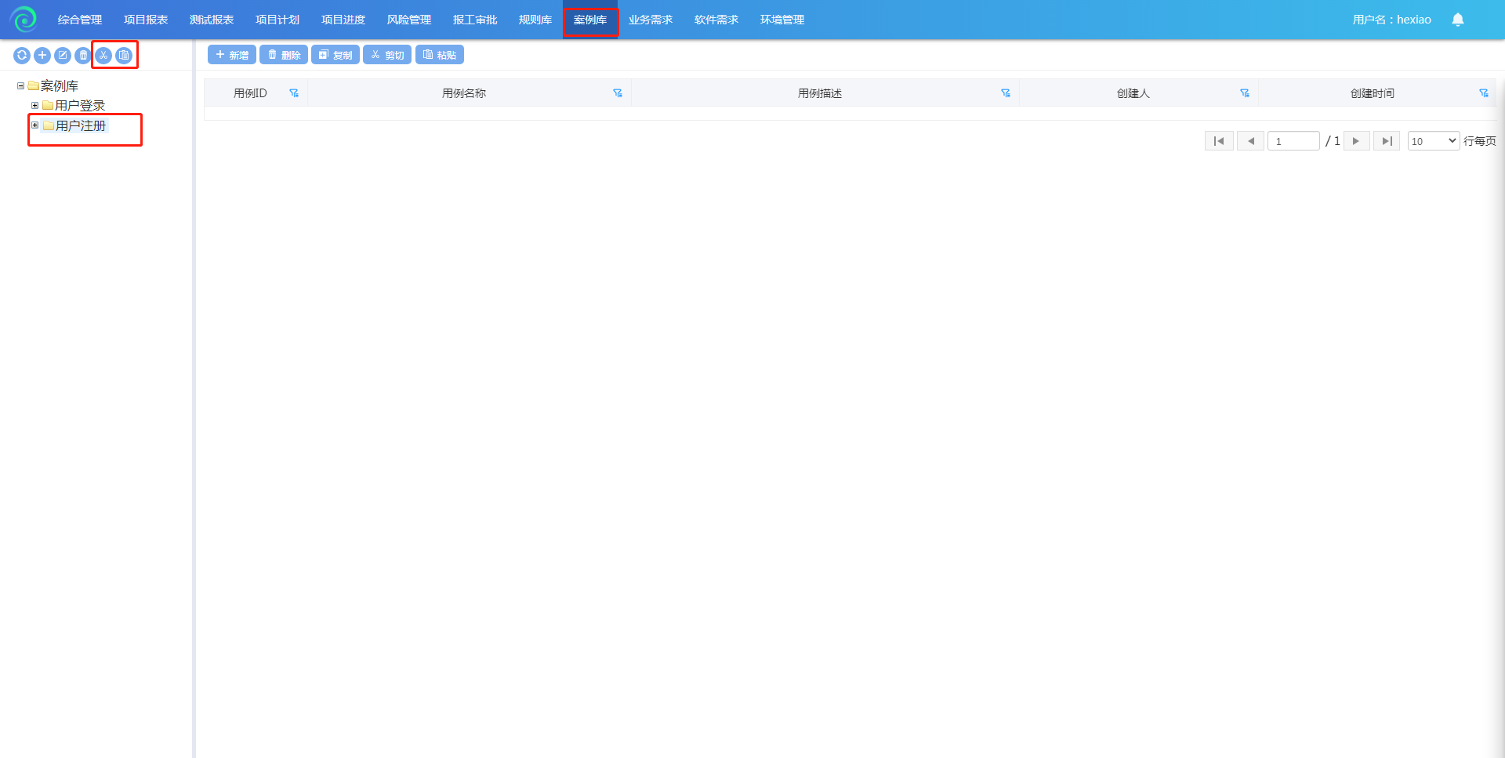Image resolution: width=1505 pixels, height=758 pixels.
Task: Go to the last page
Action: [x=1386, y=141]
